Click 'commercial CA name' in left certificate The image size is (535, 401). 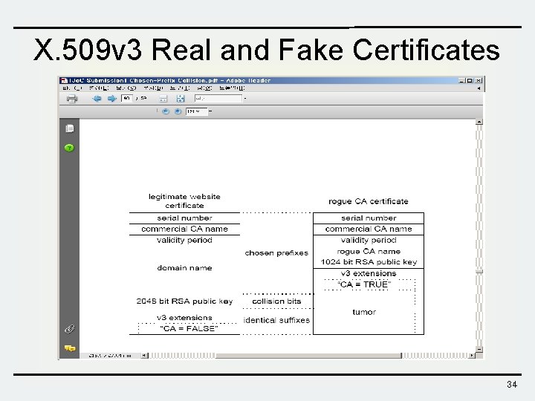(x=184, y=229)
